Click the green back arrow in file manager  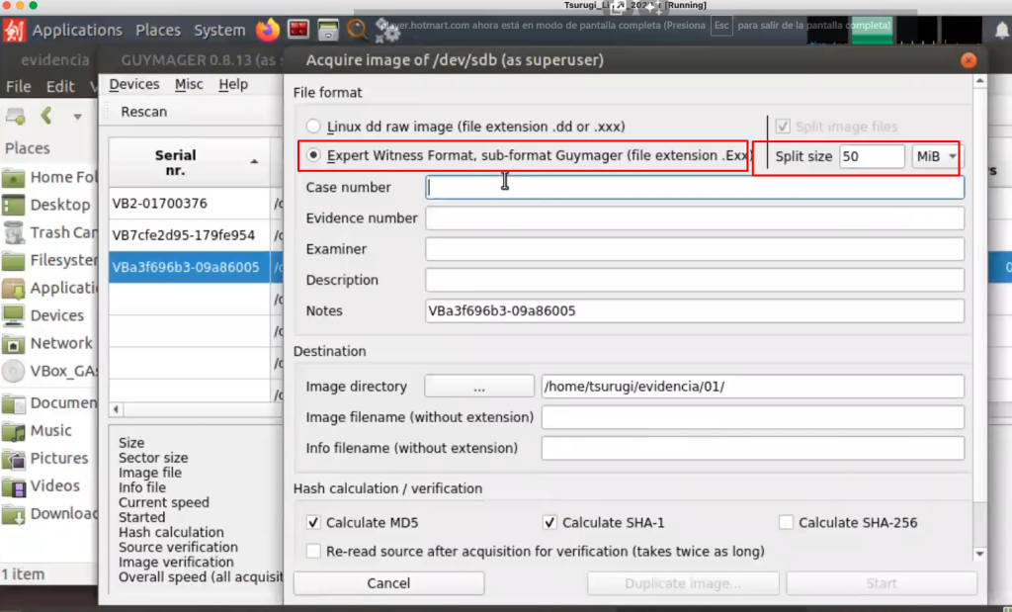(x=45, y=117)
